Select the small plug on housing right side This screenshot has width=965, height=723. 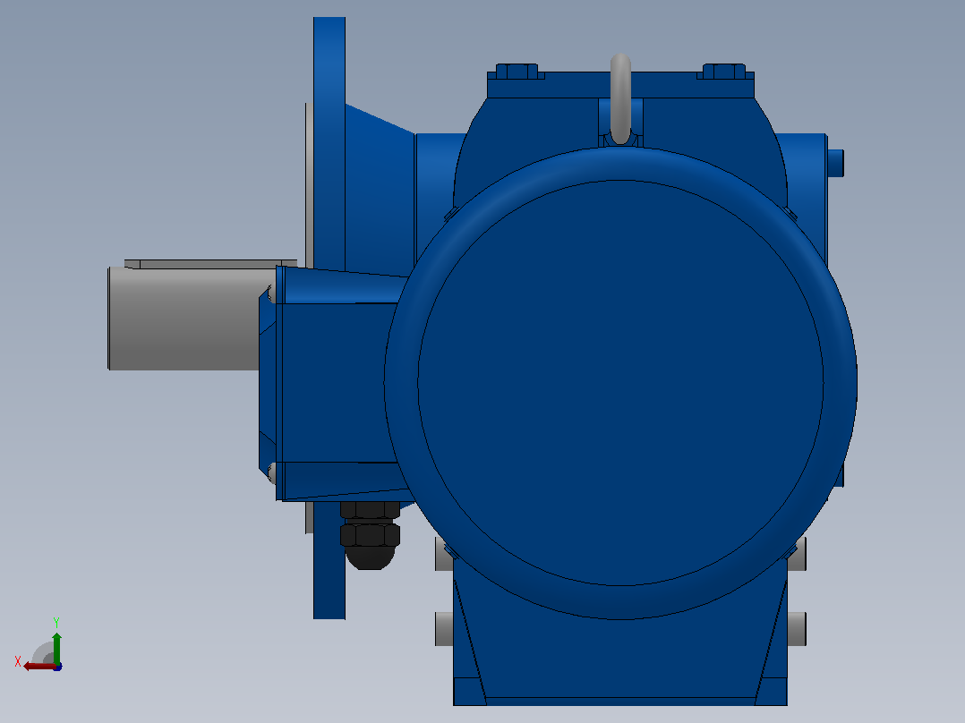click(x=835, y=163)
